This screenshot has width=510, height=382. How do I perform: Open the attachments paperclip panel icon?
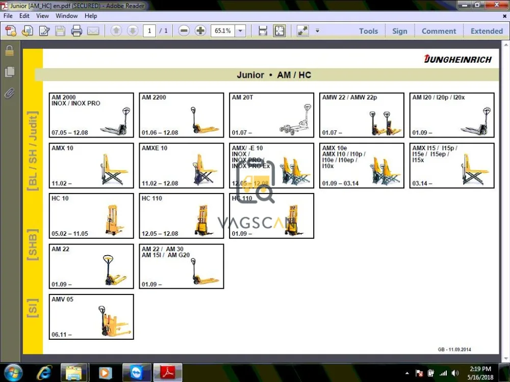point(9,93)
